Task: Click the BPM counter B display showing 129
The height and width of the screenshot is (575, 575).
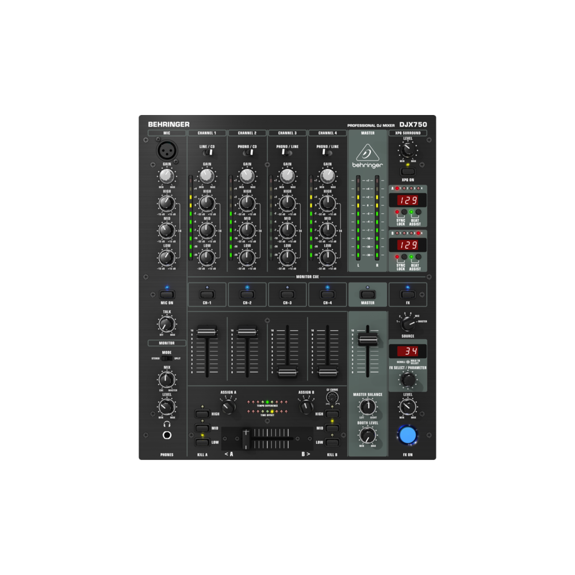Action: 408,245
